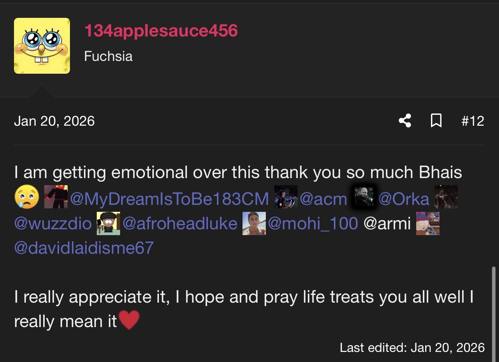Open the @Orka mention

click(404, 199)
